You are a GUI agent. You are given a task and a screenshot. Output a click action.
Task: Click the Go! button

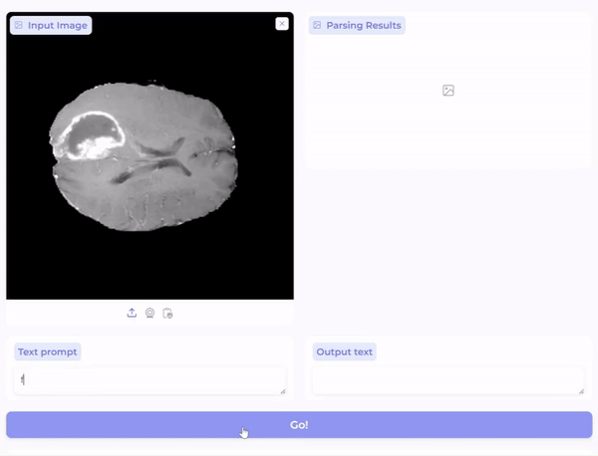click(x=299, y=425)
